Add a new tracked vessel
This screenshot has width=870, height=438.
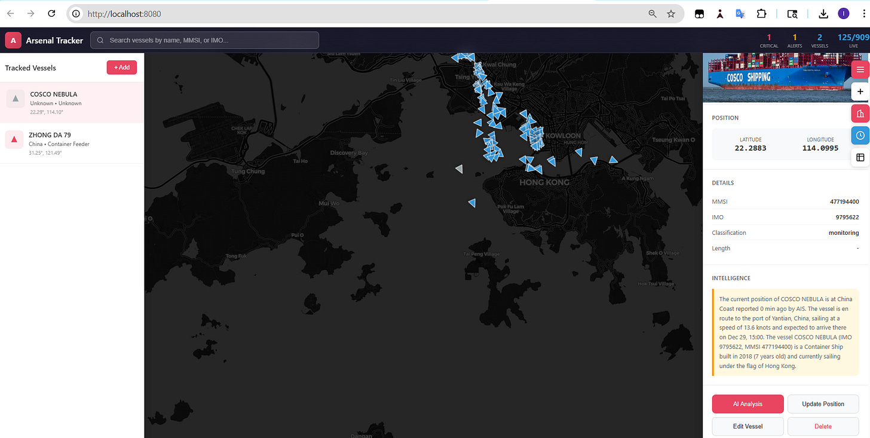tap(122, 68)
